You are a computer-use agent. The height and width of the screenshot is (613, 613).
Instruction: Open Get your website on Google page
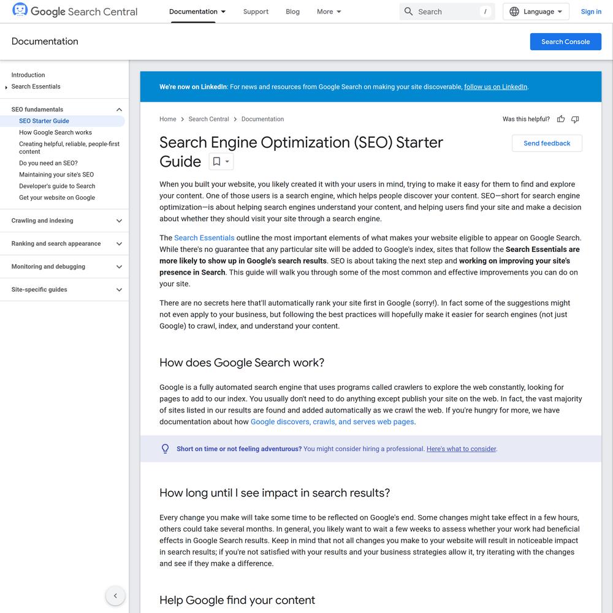tap(56, 197)
